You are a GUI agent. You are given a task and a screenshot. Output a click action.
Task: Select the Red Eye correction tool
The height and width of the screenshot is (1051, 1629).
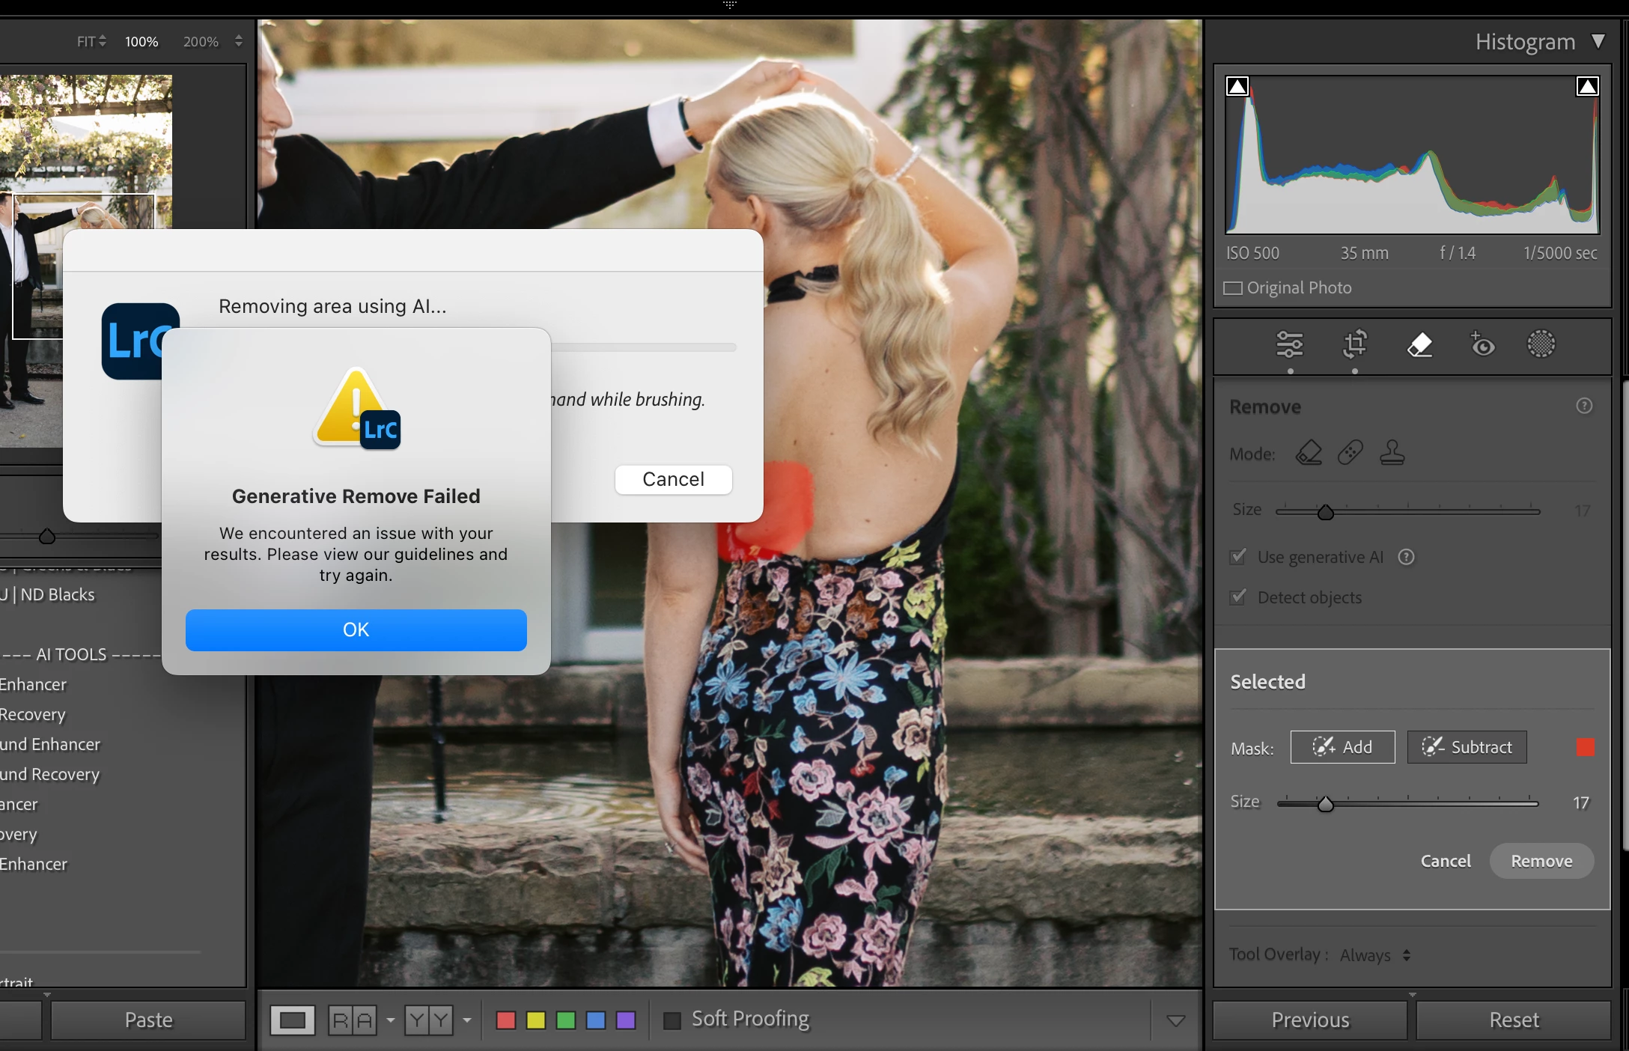tap(1482, 344)
